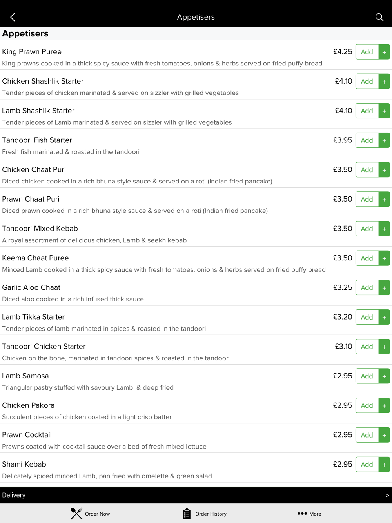Click plus icon for Lamb Samosa
This screenshot has width=392, height=523.
click(x=384, y=376)
